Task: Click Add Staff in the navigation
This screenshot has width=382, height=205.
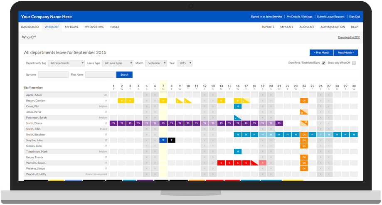Action: [x=307, y=27]
